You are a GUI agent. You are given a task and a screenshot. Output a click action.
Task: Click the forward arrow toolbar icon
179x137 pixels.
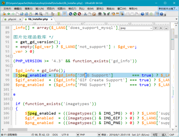point(13,14)
